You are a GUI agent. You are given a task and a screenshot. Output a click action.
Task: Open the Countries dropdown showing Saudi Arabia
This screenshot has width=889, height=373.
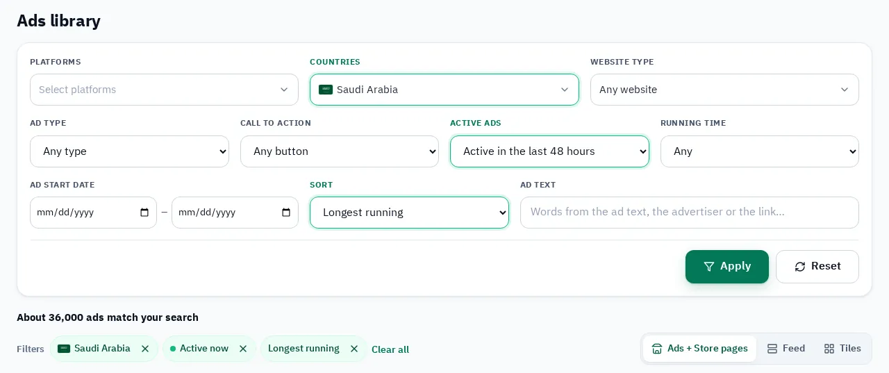(444, 90)
